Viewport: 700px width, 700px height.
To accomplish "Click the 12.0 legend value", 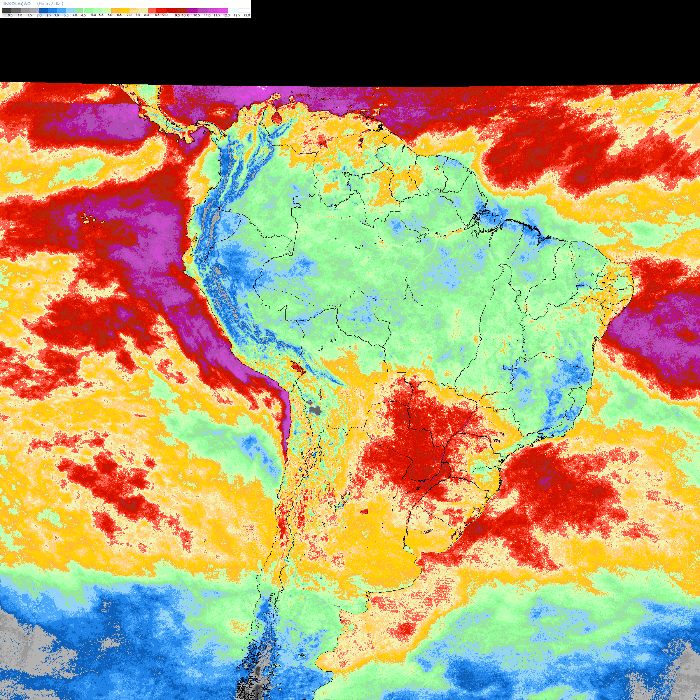I will 226,15.
